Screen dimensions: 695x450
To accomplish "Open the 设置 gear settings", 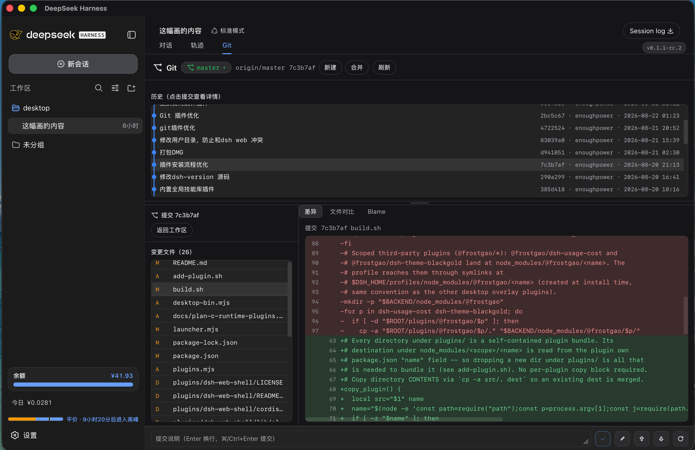I will (24, 435).
